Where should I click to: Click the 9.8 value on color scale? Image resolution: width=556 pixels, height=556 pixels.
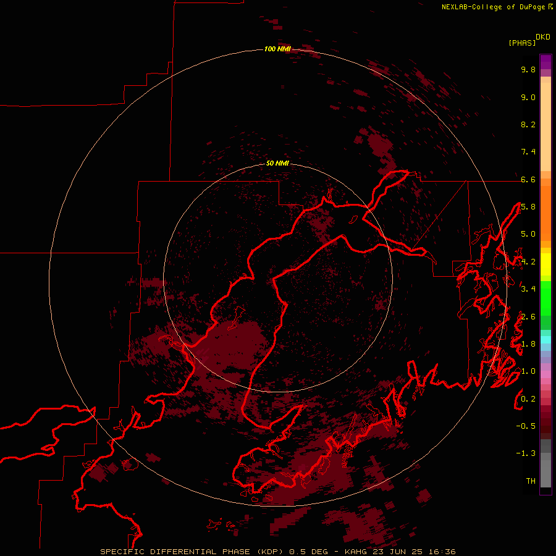point(528,69)
